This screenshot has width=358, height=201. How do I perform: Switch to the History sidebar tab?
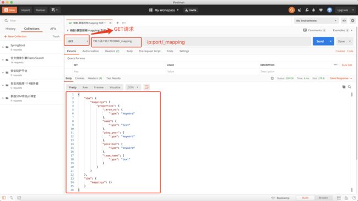click(x=10, y=29)
